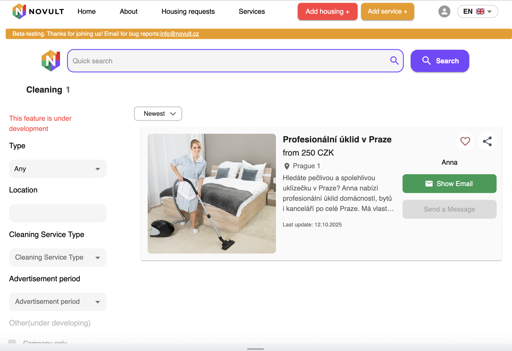Click the large Novult logo beside the search bar
Screen dimensions: 512x351
51,61
